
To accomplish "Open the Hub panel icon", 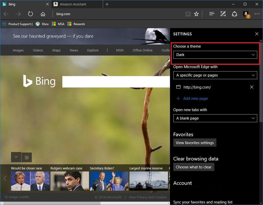I will tap(212, 14).
